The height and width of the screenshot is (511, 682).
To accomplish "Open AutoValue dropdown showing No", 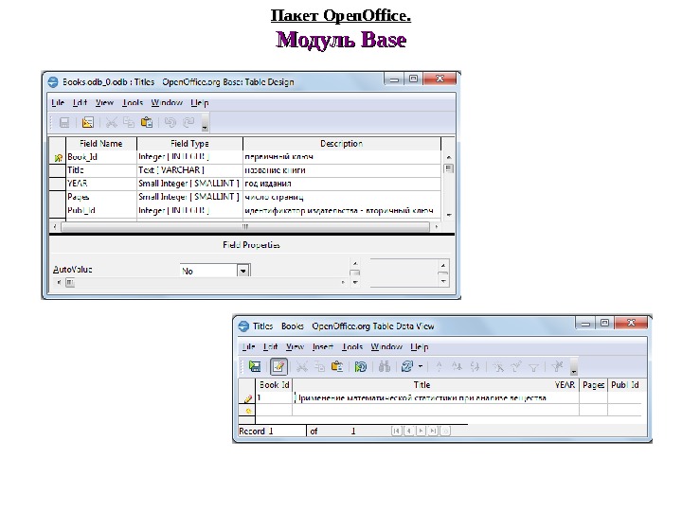I will pyautogui.click(x=243, y=271).
